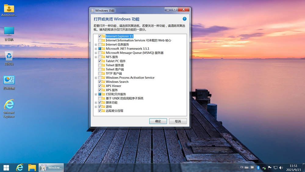
Task: Expand the 打印和文件服务 tree node
Action: [96, 94]
